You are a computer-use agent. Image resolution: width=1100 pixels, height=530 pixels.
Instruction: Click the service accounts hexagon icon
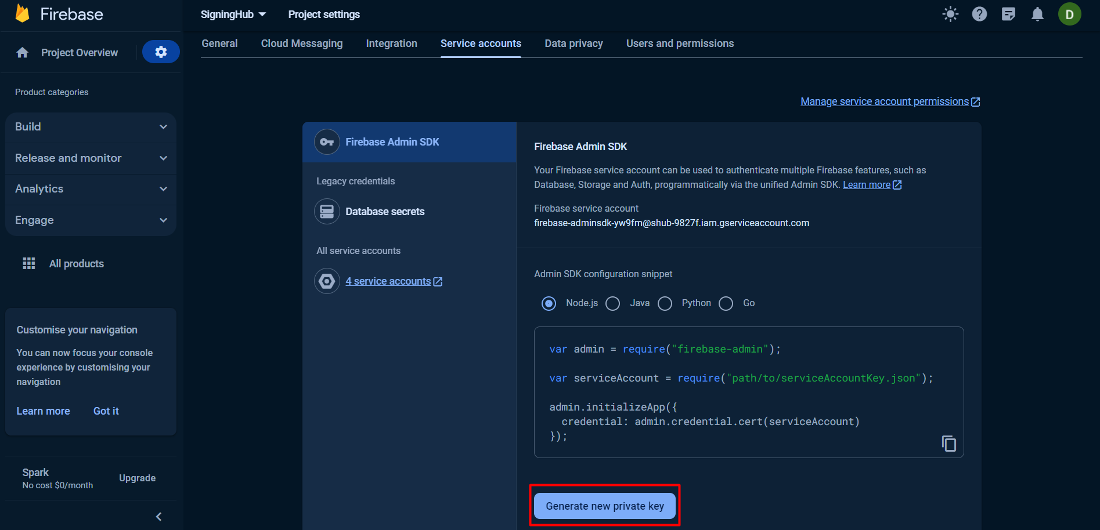(327, 281)
